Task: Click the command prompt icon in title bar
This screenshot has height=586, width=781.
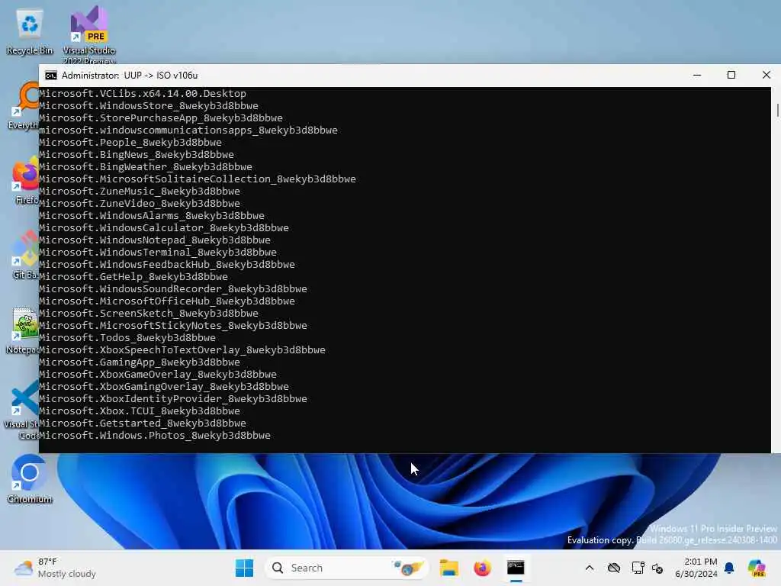Action: point(51,76)
